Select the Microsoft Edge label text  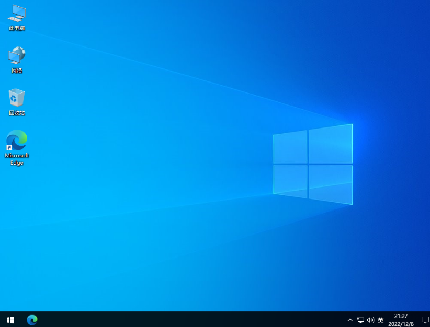pos(16,159)
